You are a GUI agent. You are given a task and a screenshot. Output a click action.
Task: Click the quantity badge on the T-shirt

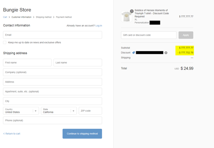click(x=132, y=11)
